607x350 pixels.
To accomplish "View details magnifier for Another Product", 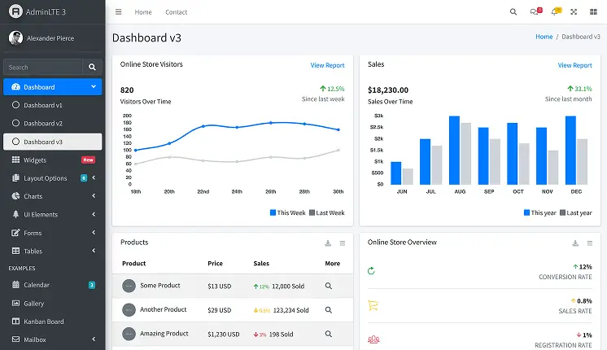I will pyautogui.click(x=328, y=310).
